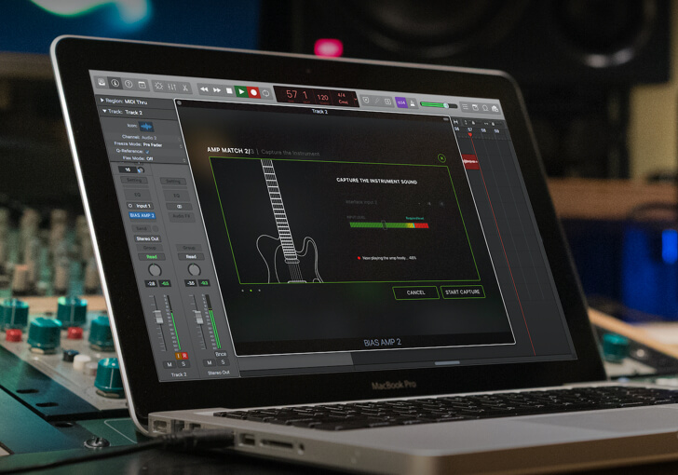The width and height of the screenshot is (678, 475).
Task: Click the Send slot on Track 2
Action: pyautogui.click(x=142, y=228)
